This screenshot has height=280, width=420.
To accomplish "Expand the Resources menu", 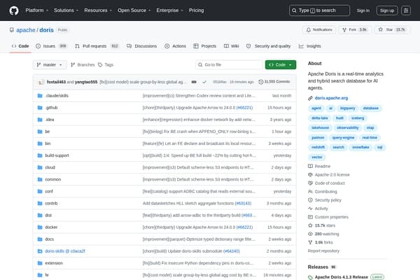I will (98, 10).
